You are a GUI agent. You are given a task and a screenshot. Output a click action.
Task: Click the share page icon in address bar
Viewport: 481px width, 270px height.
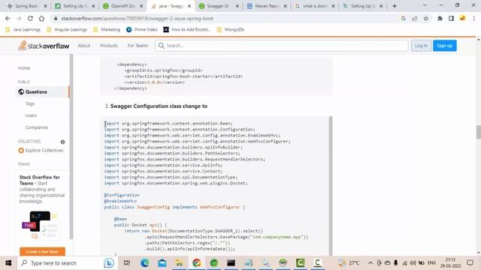click(415, 19)
